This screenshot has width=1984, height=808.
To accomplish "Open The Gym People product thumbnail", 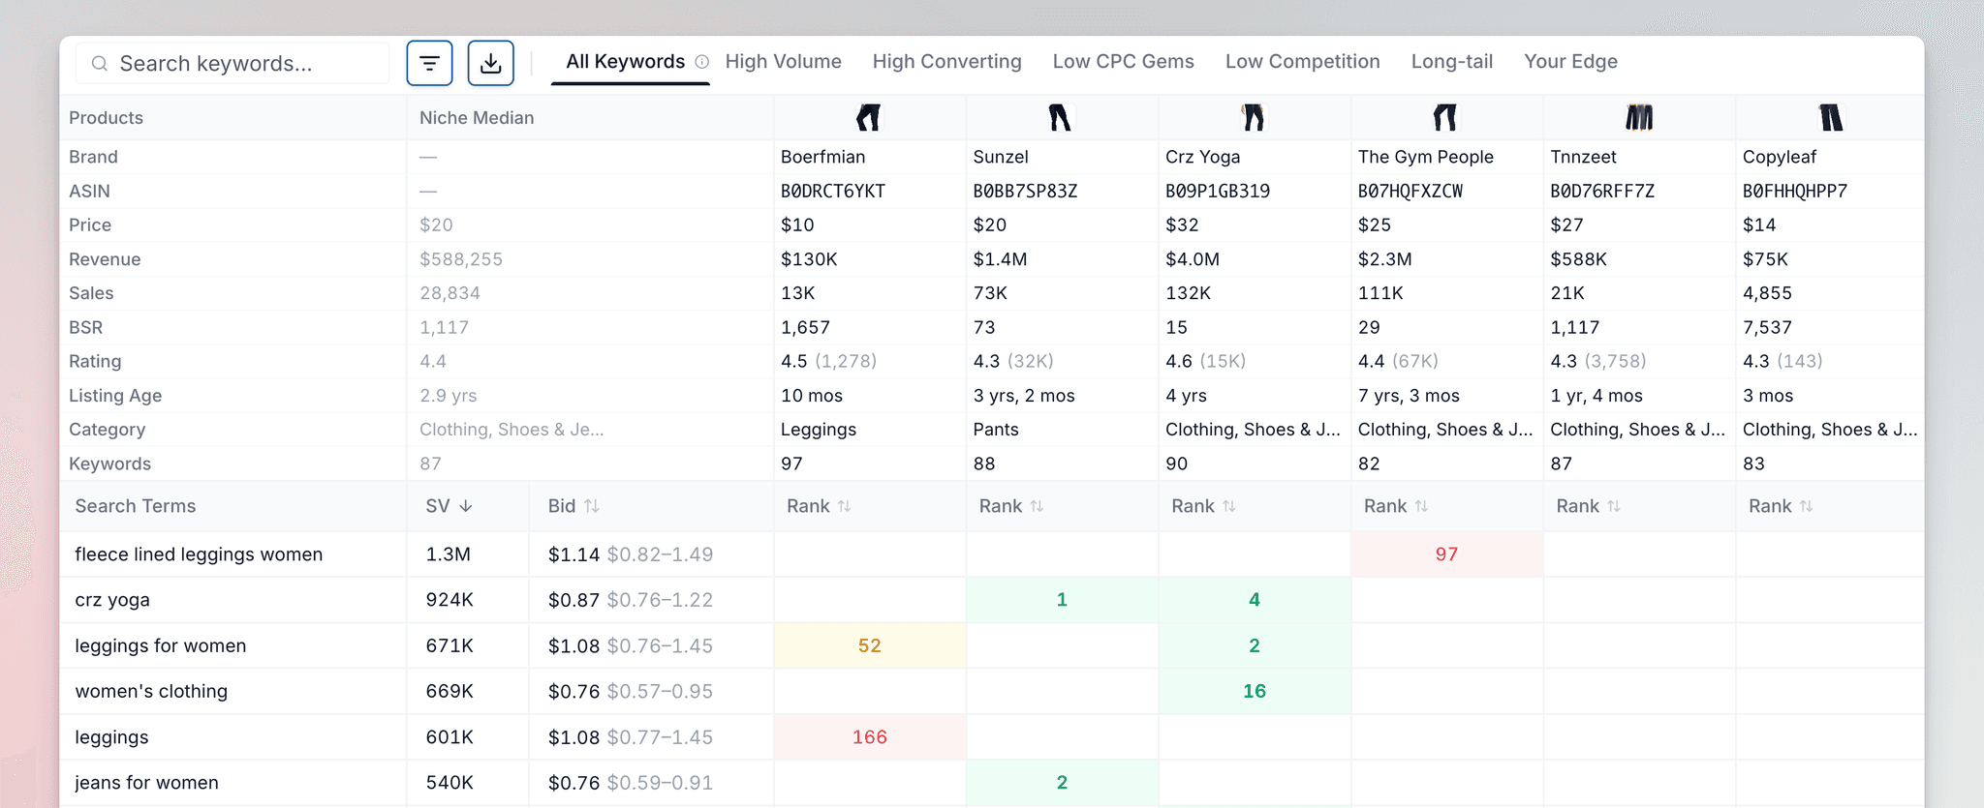I will pos(1445,118).
